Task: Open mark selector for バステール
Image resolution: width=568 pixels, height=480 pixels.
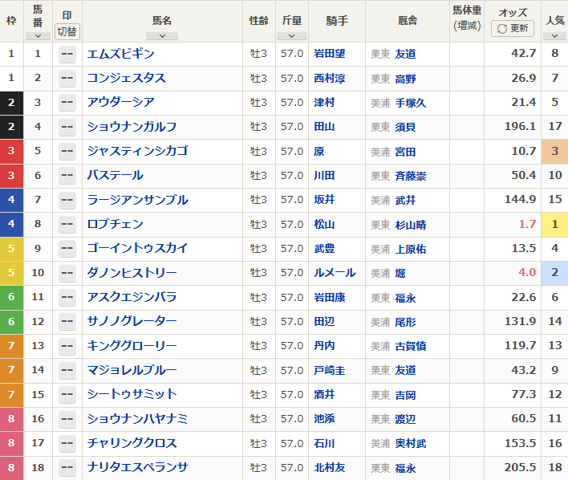Action: [67, 175]
